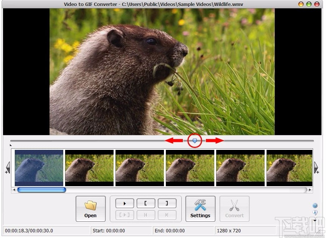
Task: Set selection start with the [ bracket icon
Action: tap(146, 203)
